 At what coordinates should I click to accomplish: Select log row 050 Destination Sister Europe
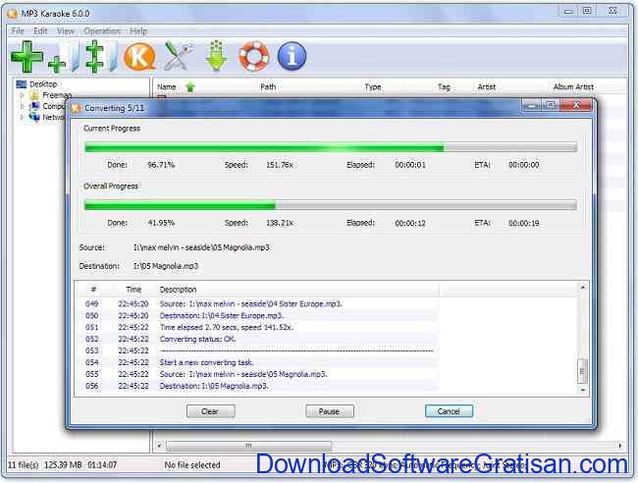[257, 316]
